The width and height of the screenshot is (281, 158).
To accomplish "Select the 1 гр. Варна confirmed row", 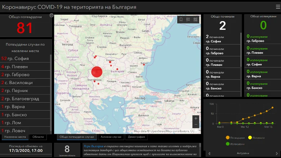I will click(25, 107).
